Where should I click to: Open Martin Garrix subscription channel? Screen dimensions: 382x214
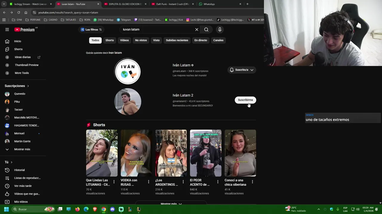tap(23, 141)
